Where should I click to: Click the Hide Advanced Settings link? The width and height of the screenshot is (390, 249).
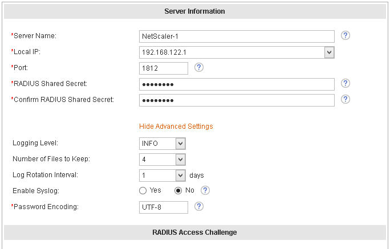tap(176, 126)
